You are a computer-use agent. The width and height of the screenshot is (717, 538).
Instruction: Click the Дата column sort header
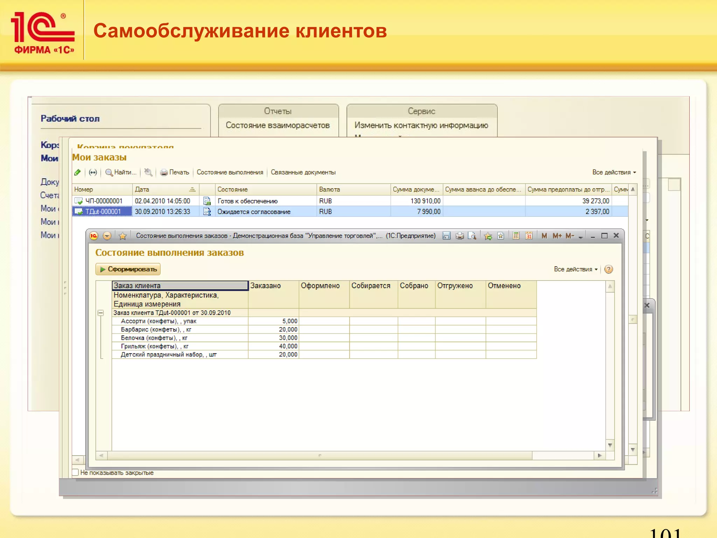tap(166, 189)
